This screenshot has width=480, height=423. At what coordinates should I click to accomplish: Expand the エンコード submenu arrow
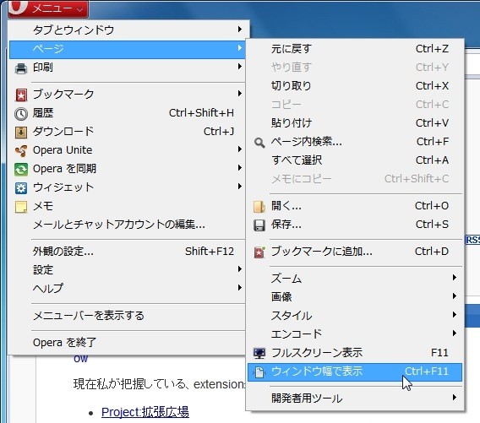click(x=455, y=333)
